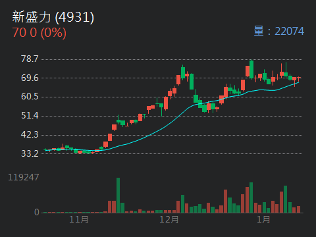This screenshot has width=316, height=237.
Task: Click the 42.3 price axis label
Action: tap(30, 134)
